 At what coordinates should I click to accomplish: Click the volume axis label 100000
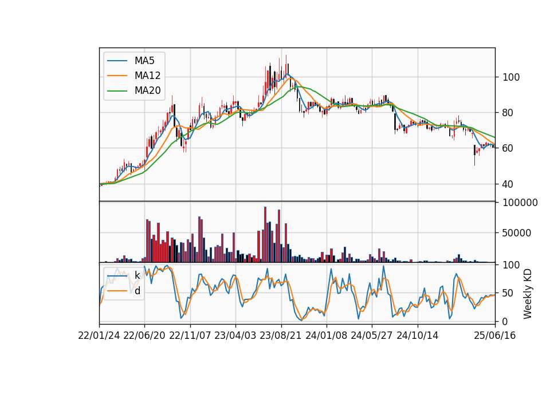coord(520,203)
